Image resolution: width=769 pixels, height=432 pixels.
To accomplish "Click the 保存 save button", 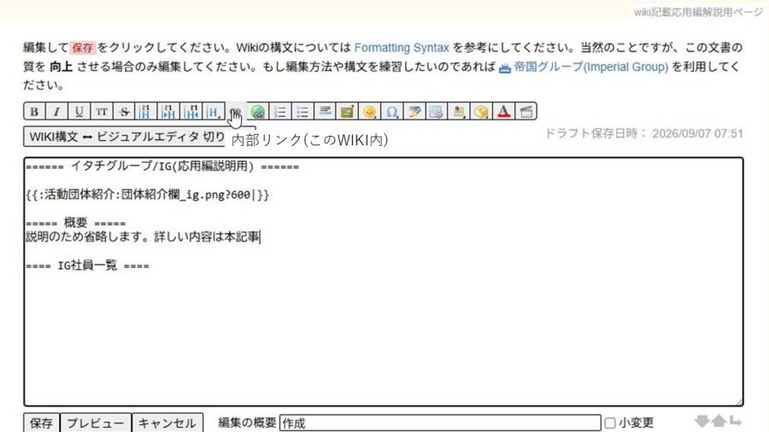I will (x=42, y=423).
